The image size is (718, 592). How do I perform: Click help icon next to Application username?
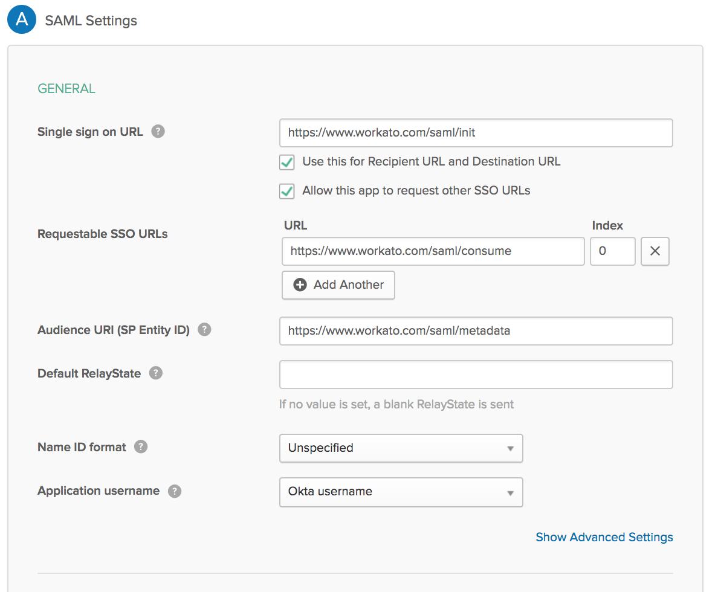click(175, 491)
